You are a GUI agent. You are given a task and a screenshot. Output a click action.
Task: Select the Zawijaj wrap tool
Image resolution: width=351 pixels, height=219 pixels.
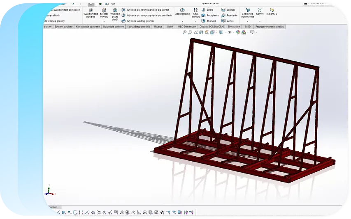pos(228,10)
